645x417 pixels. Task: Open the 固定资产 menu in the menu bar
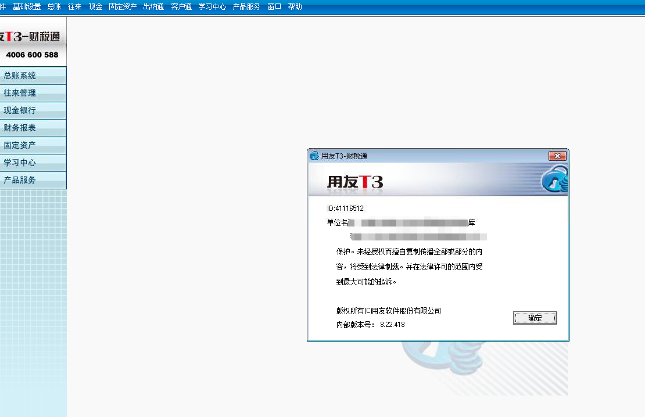click(123, 6)
